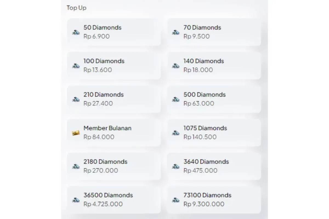Click the diamond icon on 70 Diamonds card

pos(175,32)
